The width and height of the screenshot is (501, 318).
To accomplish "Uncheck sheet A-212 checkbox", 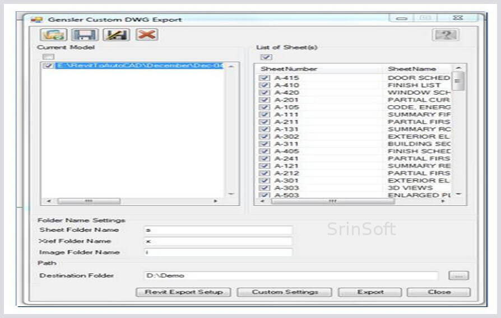I will tap(265, 174).
